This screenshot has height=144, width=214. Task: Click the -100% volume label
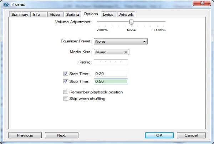pyautogui.click(x=102, y=30)
